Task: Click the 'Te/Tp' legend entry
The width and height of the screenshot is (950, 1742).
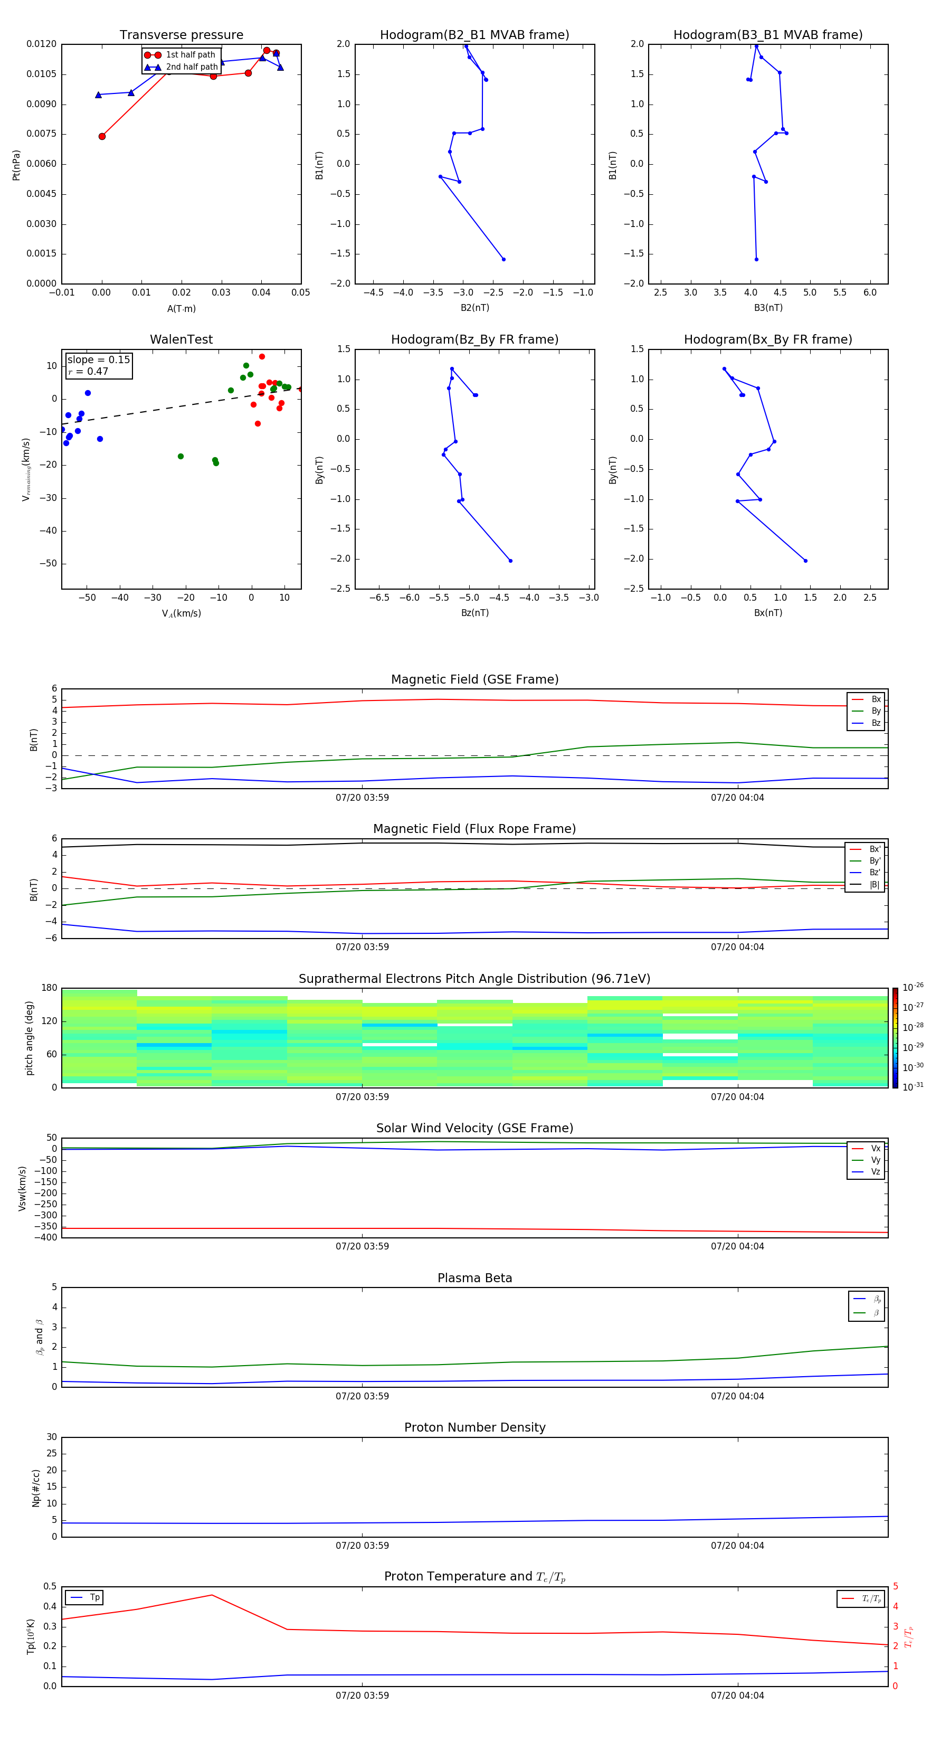Action: tap(861, 1599)
